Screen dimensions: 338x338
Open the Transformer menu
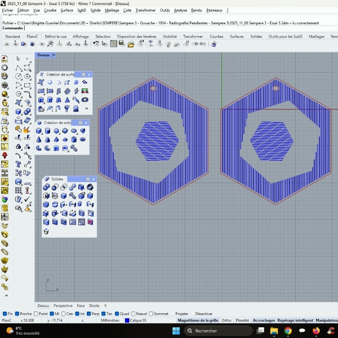[x=145, y=10]
